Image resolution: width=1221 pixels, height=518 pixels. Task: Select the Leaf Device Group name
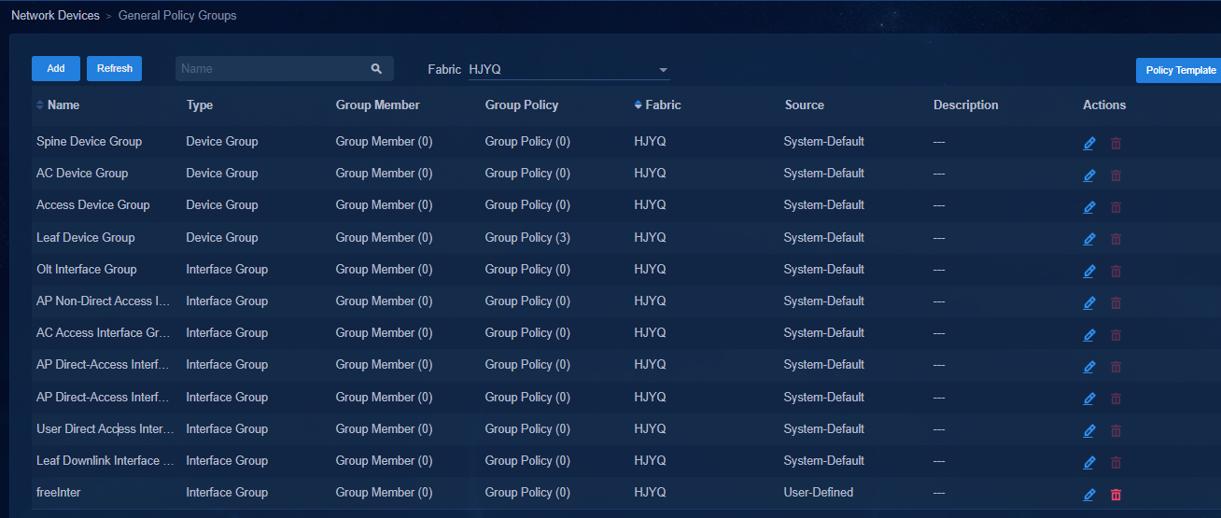86,237
